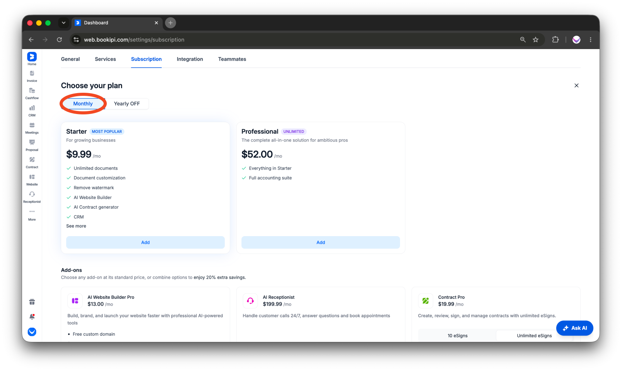Screen dimensions: 622x371
Task: Select Yearly billing option
Action: (127, 104)
